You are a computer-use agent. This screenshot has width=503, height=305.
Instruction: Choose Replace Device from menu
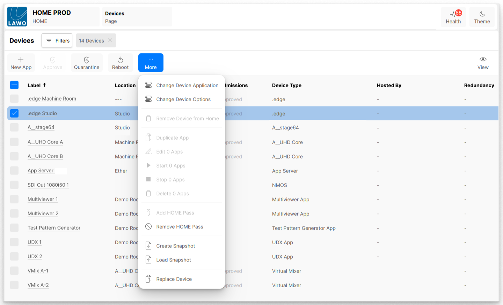point(174,279)
